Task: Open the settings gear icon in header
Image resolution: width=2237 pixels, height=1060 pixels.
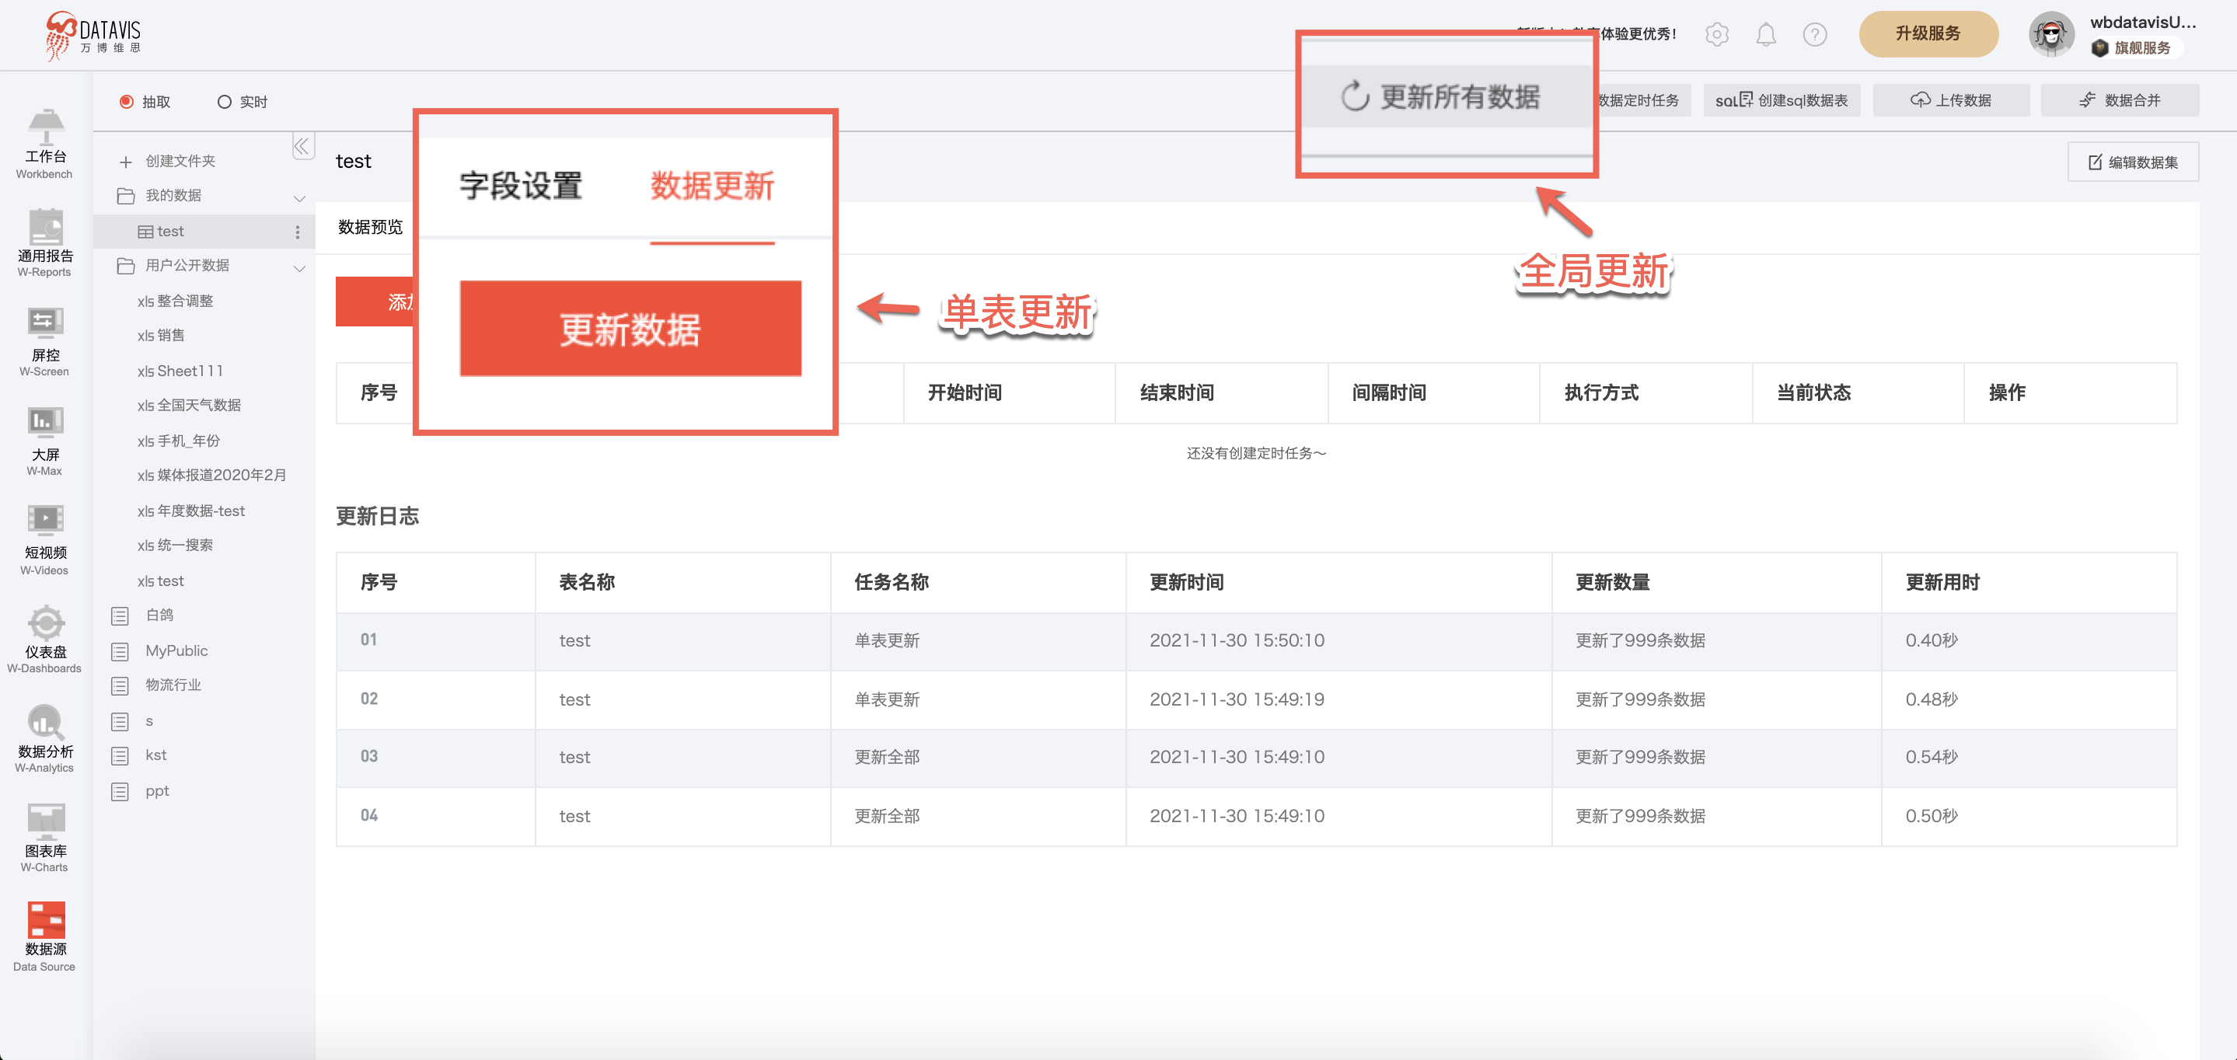Action: [1717, 34]
